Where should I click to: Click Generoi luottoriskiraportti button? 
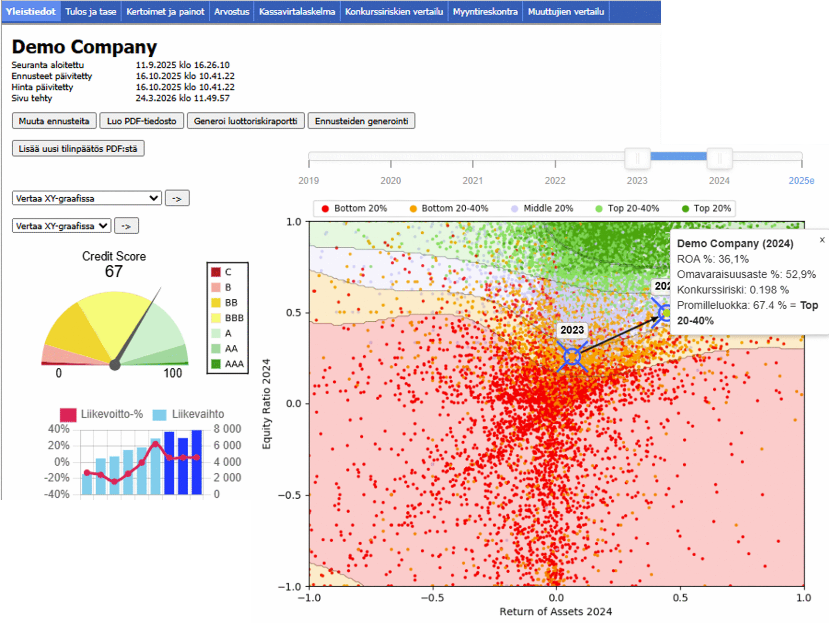tap(245, 121)
